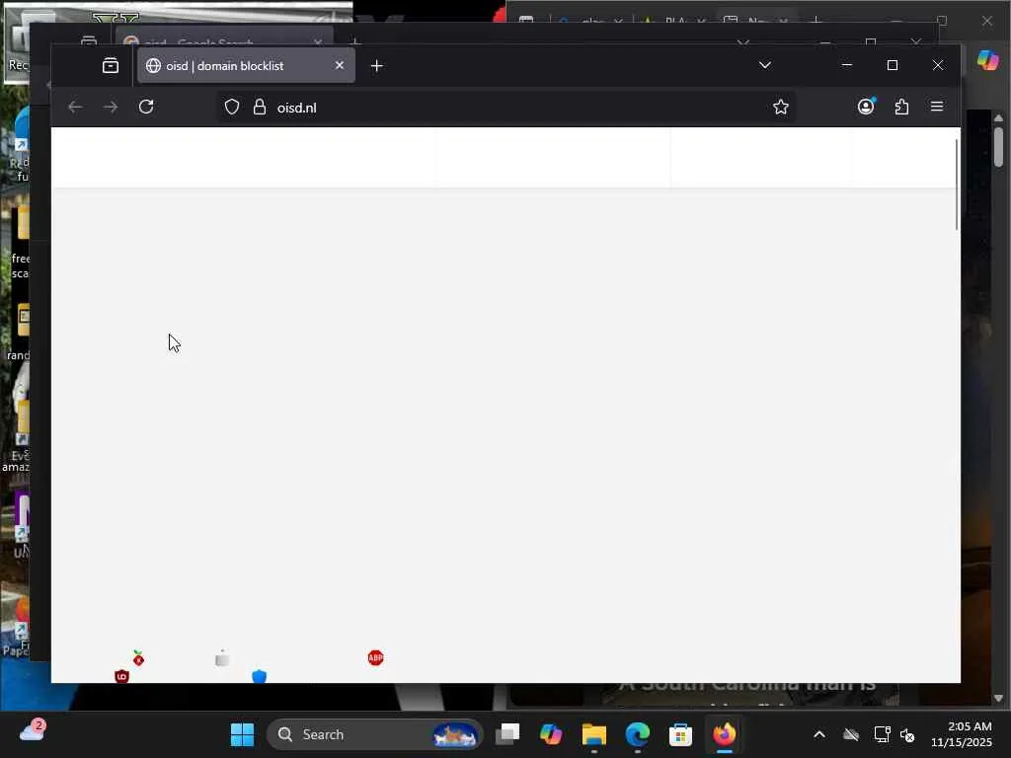Click the Firefox taskbar icon

[x=724, y=734]
